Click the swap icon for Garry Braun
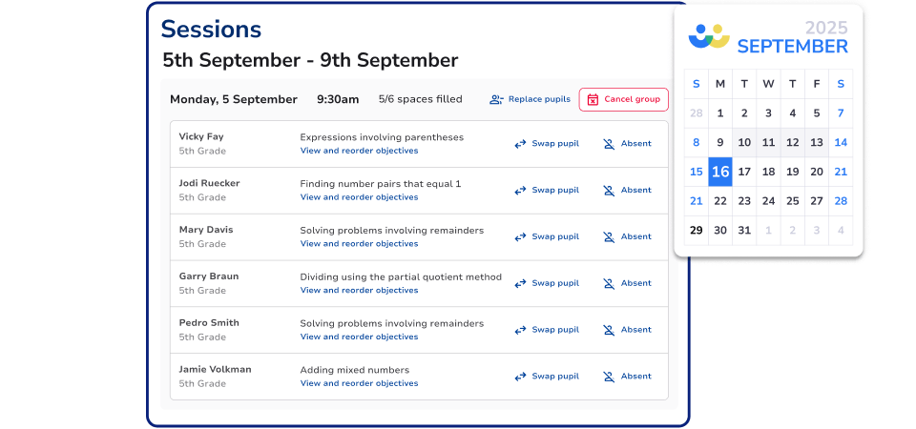 (520, 283)
